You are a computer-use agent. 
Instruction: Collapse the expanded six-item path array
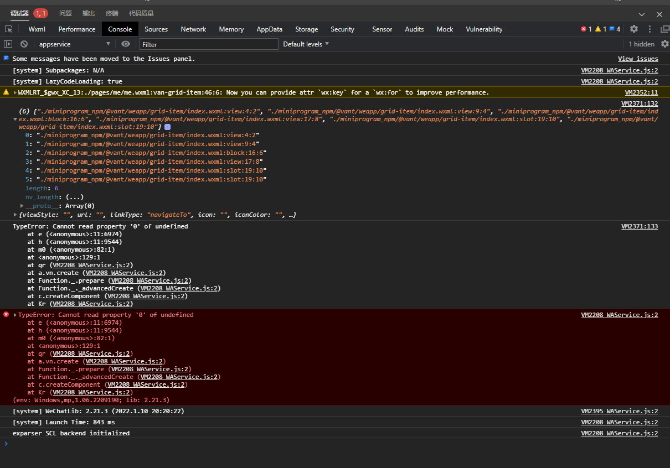point(15,118)
